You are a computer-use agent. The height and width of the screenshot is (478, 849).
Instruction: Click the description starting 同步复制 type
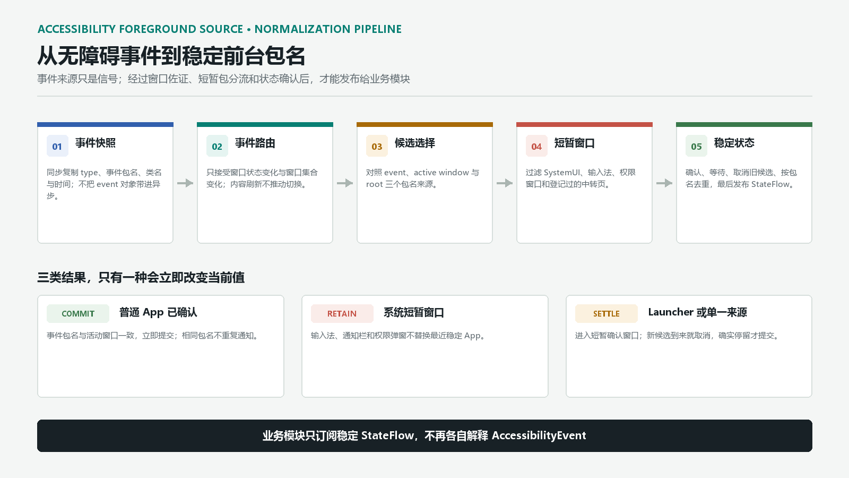click(105, 184)
